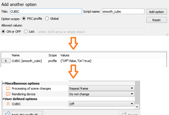Image resolution: width=169 pixels, height=115 pixels.
Task: Click the user icon beside CUBIC option
Action: click(x=8, y=104)
